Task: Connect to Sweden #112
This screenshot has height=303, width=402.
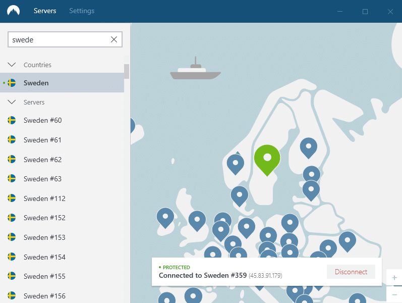Action: pos(62,198)
